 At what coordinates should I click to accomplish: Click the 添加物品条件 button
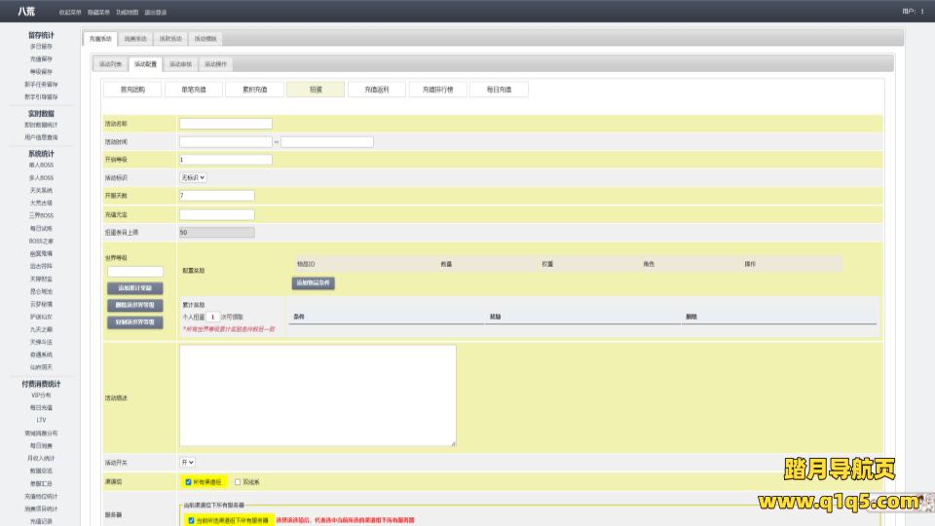pyautogui.click(x=313, y=282)
